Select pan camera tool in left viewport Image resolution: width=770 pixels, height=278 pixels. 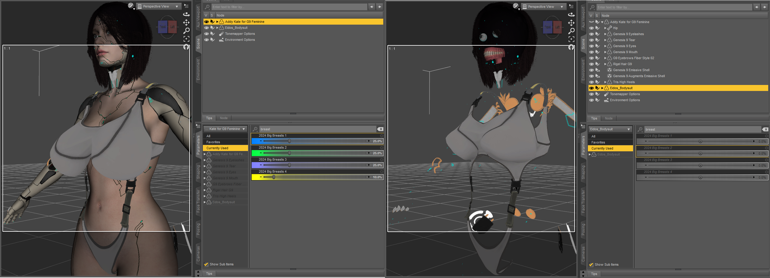187,23
